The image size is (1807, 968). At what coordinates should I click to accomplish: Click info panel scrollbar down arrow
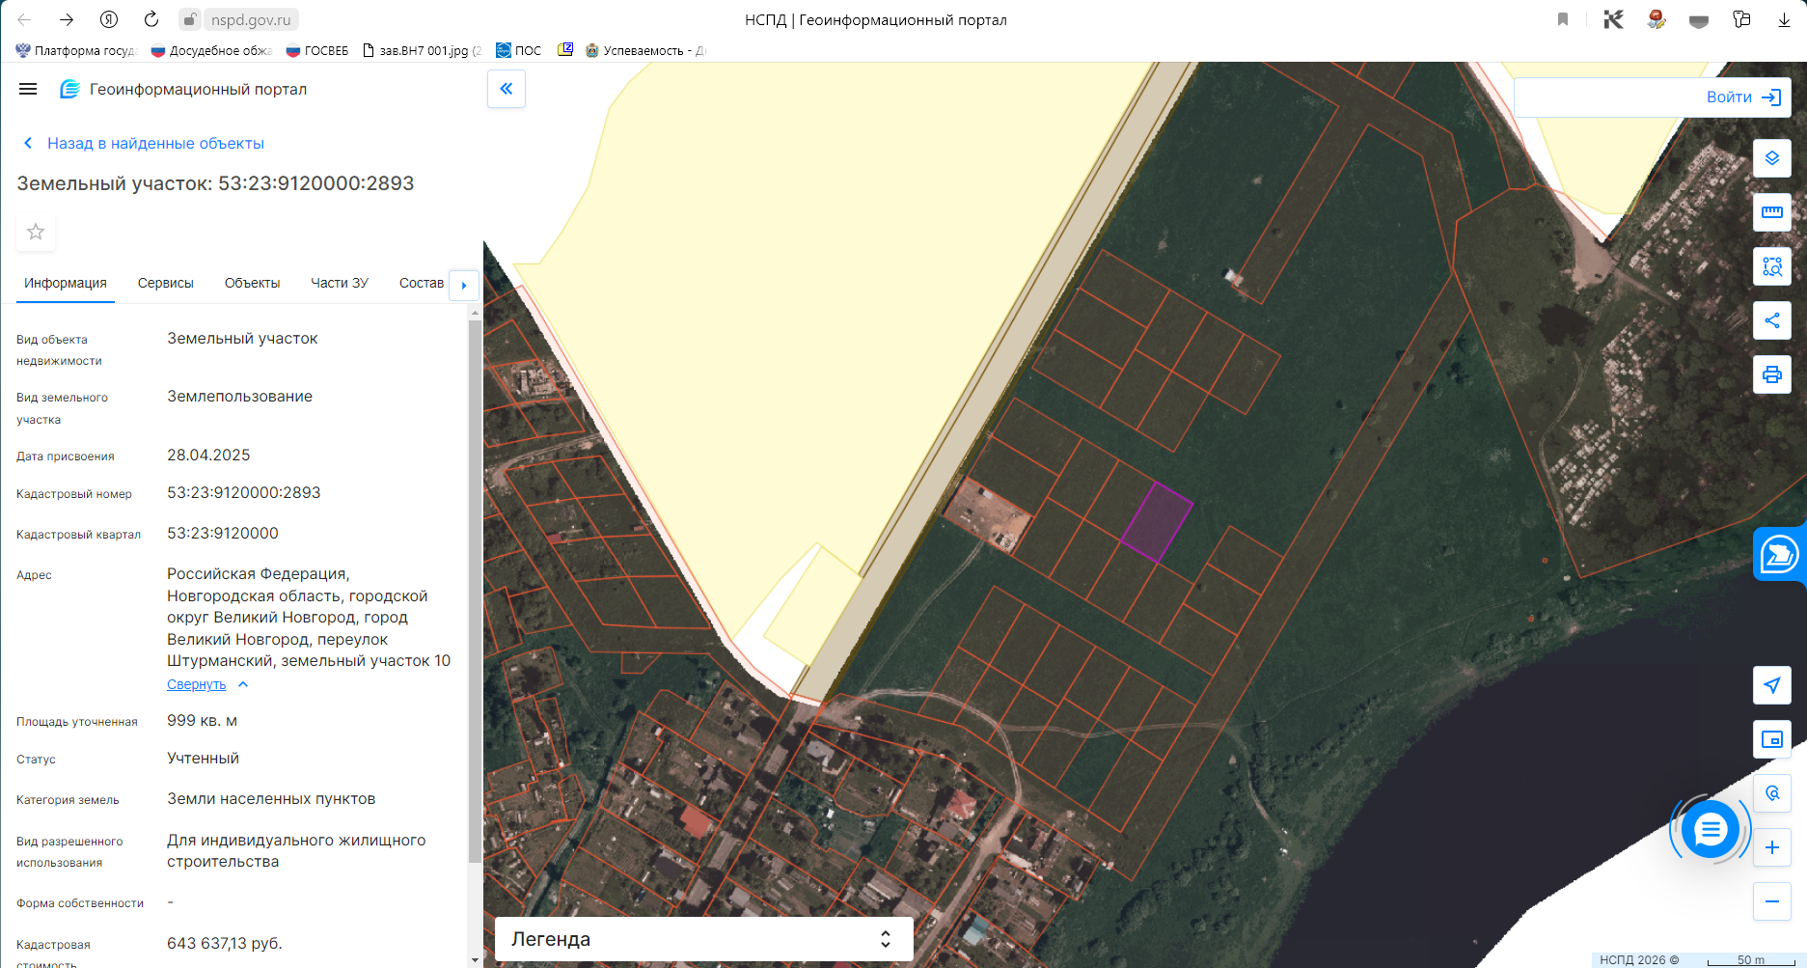pos(474,960)
